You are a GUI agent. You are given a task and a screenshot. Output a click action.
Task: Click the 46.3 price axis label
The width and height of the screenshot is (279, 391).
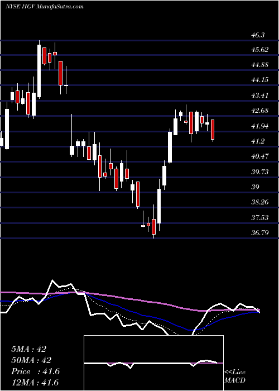coord(258,35)
